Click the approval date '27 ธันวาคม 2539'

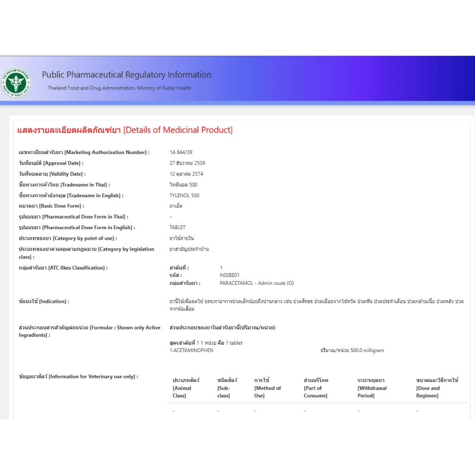tap(187, 163)
